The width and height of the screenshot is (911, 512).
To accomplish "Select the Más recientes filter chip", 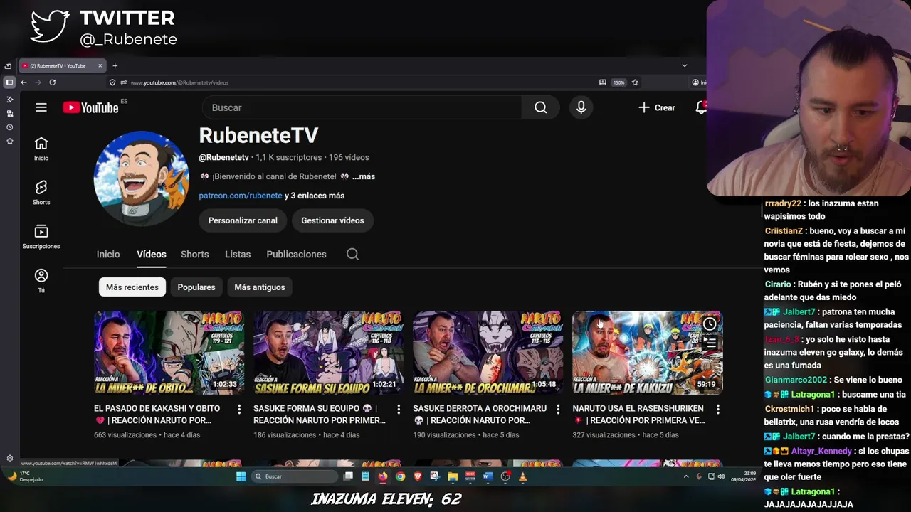I will tap(132, 287).
